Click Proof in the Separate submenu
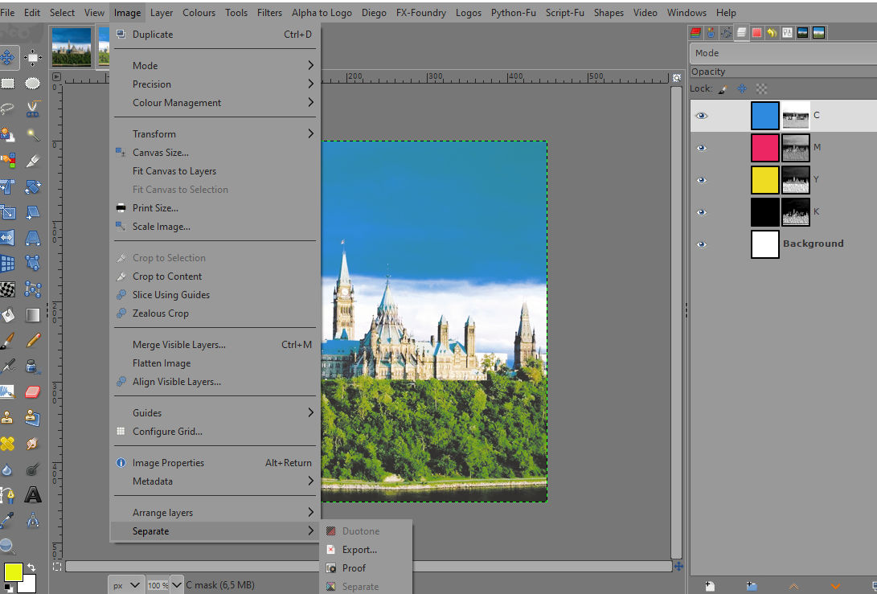This screenshot has height=594, width=877. click(x=354, y=568)
